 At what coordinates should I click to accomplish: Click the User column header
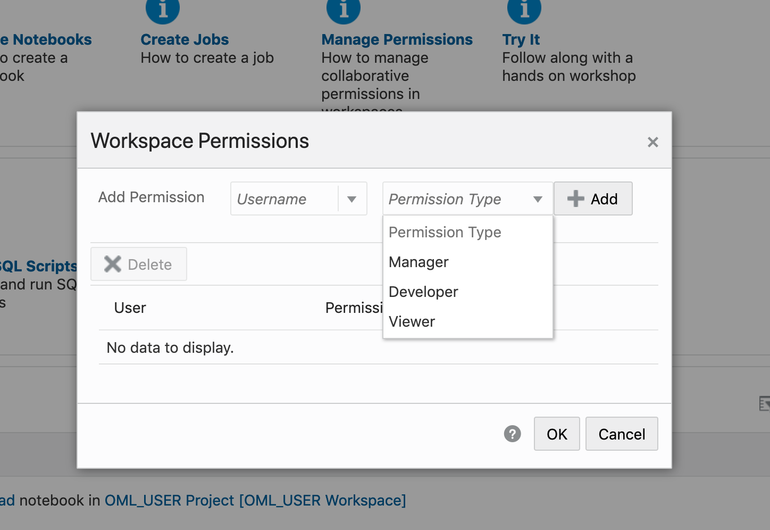[x=130, y=308]
